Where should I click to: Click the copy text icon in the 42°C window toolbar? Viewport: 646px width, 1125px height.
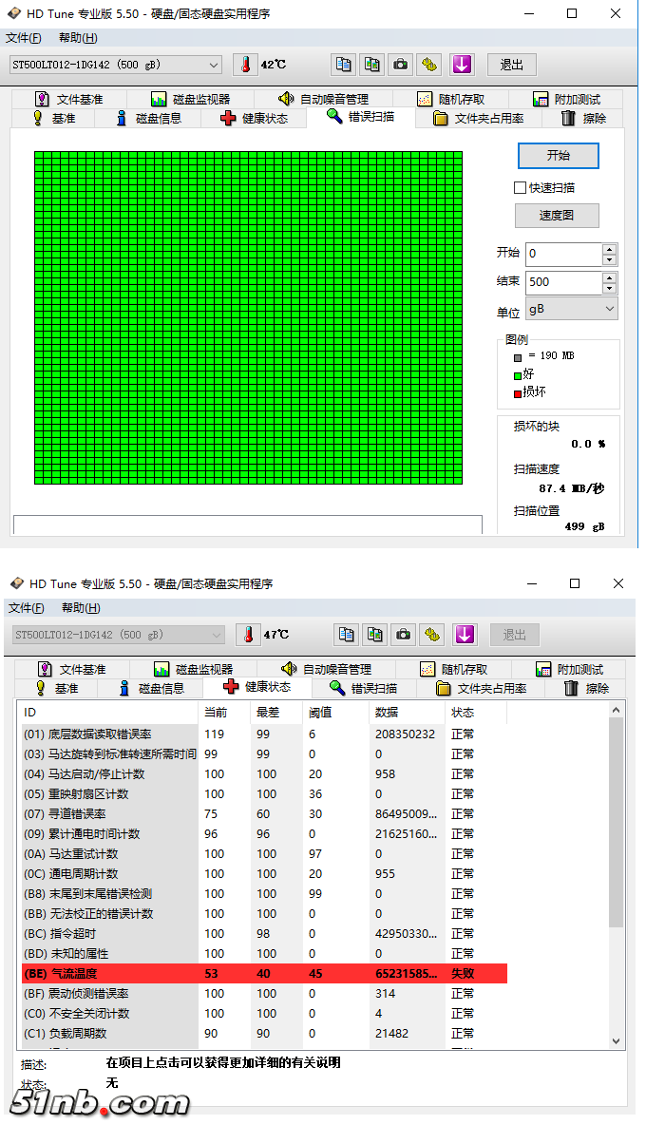(343, 64)
